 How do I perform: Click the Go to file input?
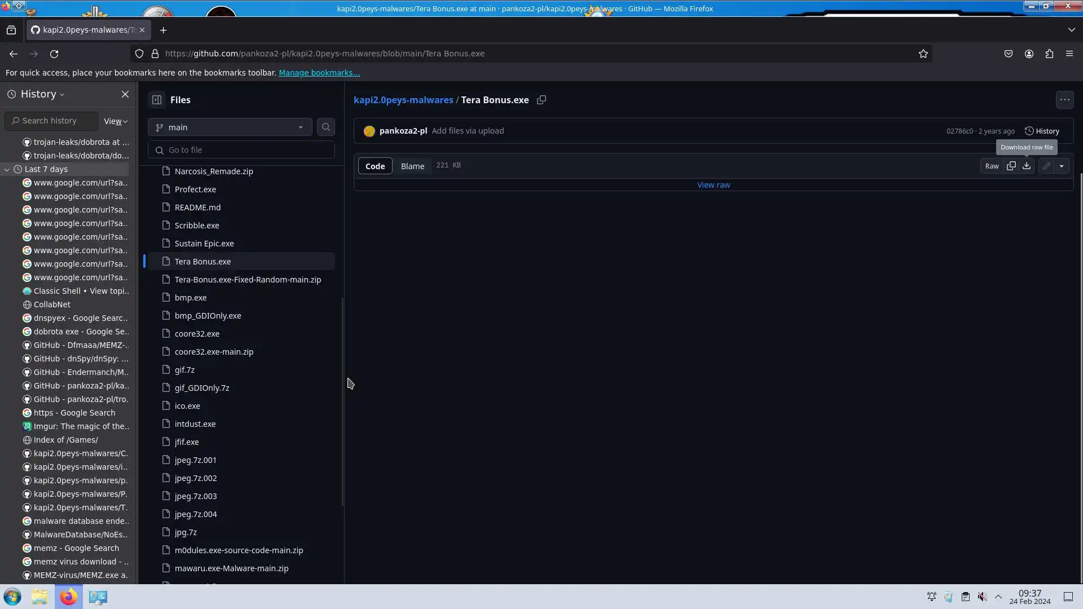(248, 150)
